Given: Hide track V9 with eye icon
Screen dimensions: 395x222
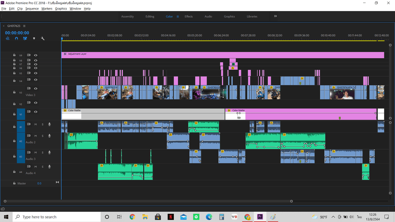Looking at the screenshot, I should coord(36,55).
